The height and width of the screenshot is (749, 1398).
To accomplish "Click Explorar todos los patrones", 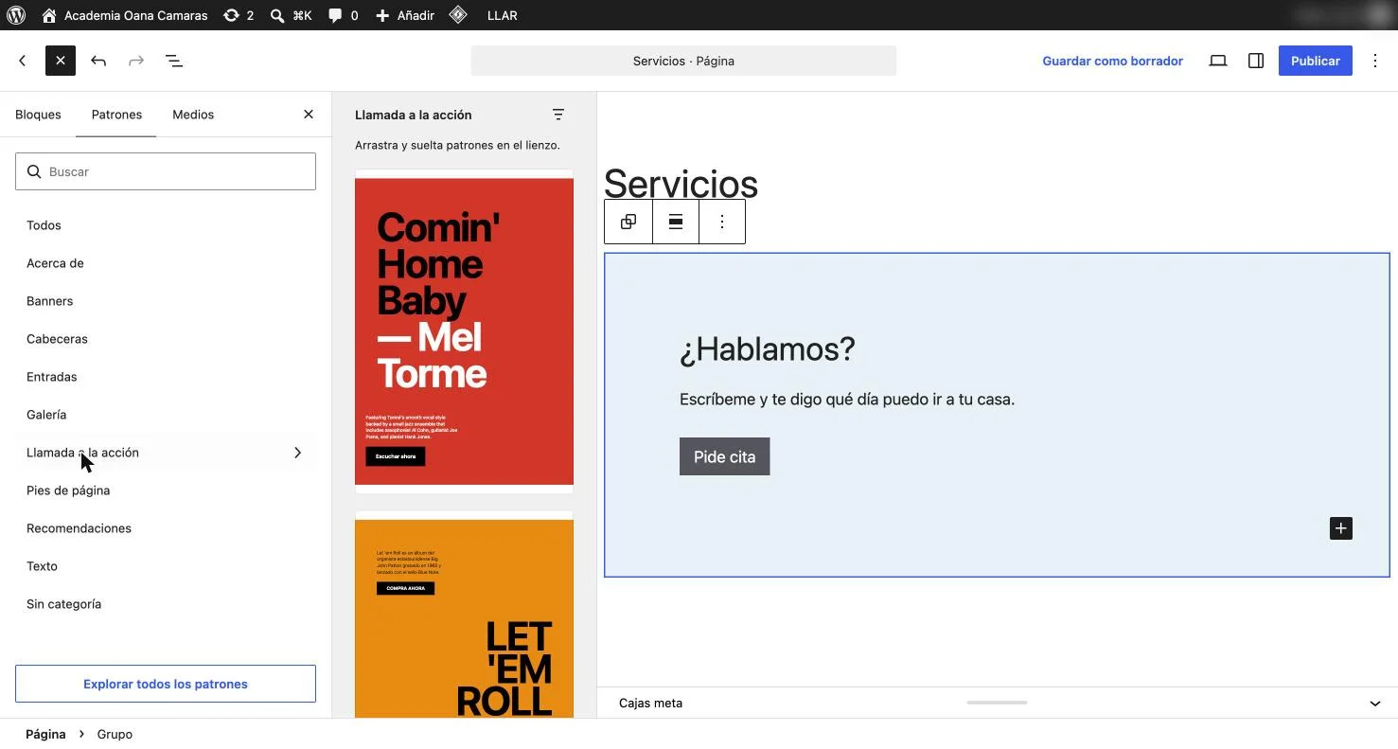I will (166, 684).
